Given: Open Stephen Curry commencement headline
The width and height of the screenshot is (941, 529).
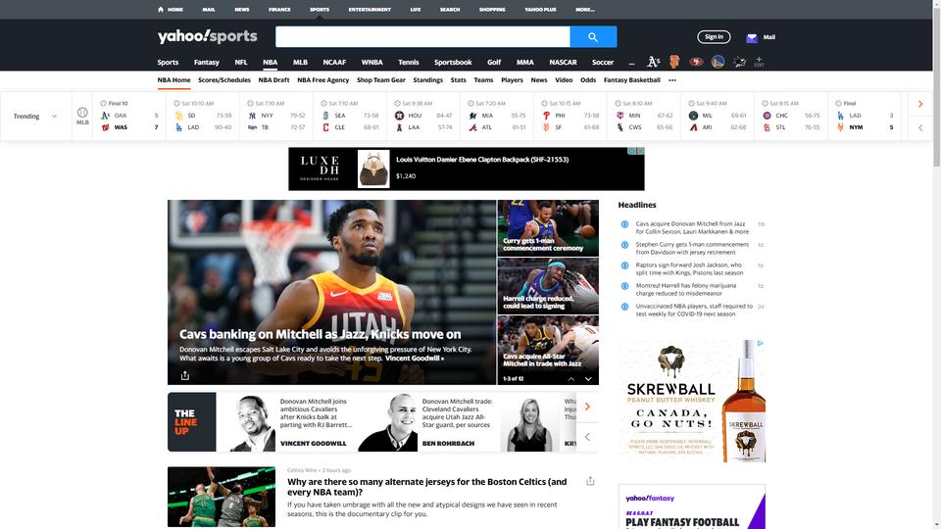Looking at the screenshot, I should click(692, 248).
